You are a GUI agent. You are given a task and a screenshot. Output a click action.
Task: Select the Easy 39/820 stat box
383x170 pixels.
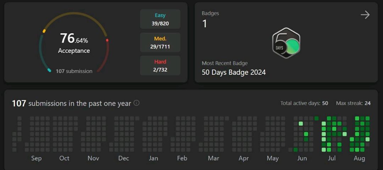coord(160,19)
